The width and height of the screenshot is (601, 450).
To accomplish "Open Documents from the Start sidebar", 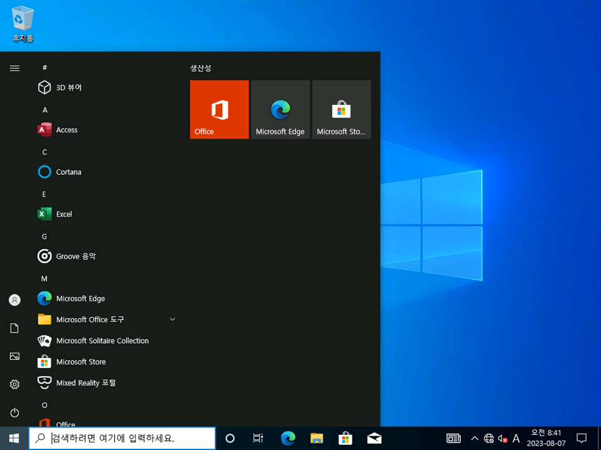I will click(x=14, y=328).
